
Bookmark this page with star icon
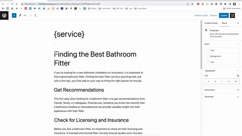point(192,4)
